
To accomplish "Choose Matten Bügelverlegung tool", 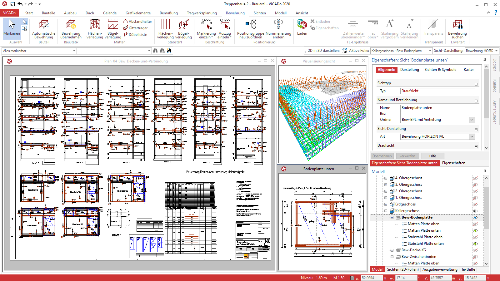I will [x=113, y=29].
